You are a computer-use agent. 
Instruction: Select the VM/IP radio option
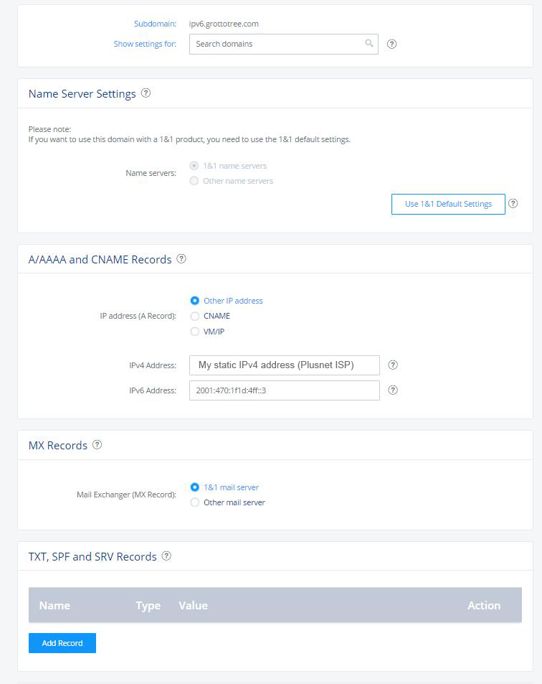click(195, 332)
